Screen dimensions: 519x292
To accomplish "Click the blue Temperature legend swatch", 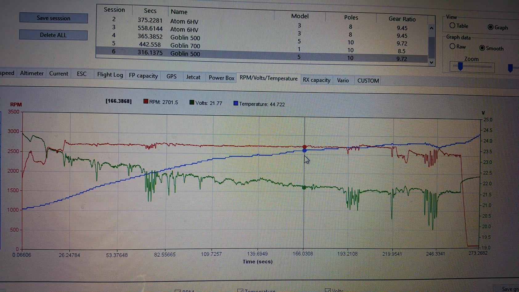I will [x=236, y=103].
